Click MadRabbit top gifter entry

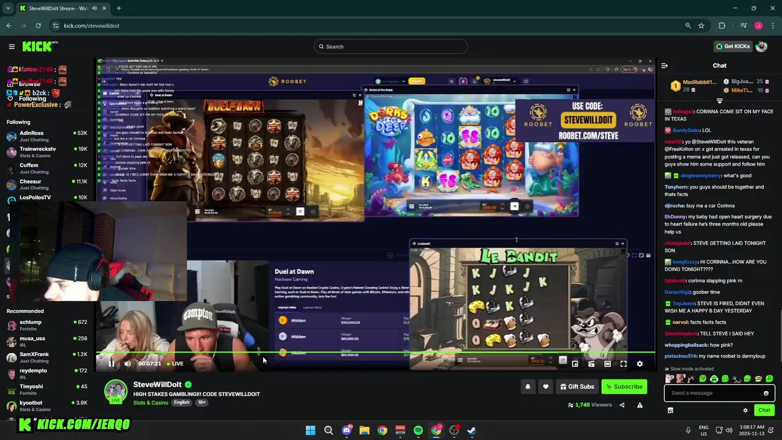(693, 86)
